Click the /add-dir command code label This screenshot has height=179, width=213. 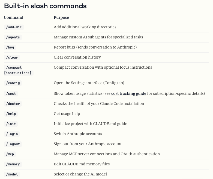coord(14,27)
